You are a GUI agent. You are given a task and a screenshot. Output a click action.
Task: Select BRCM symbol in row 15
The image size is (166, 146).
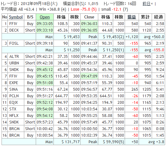(15, 129)
